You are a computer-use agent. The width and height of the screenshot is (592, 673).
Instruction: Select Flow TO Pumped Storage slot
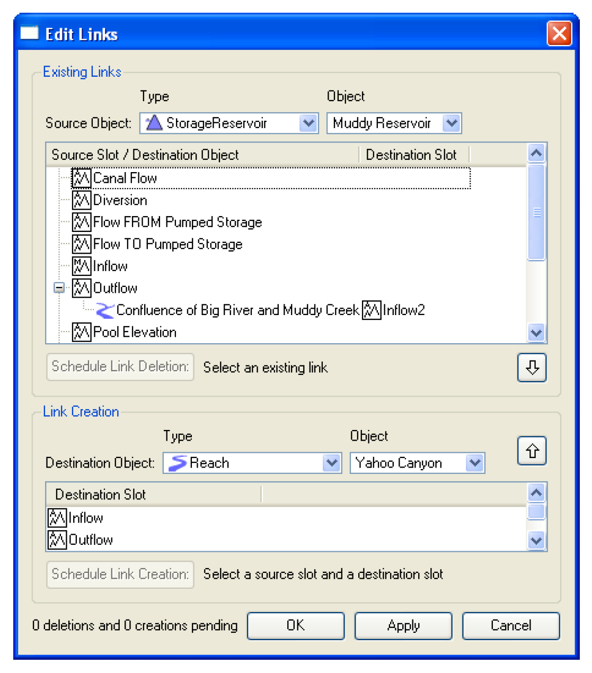(x=167, y=244)
